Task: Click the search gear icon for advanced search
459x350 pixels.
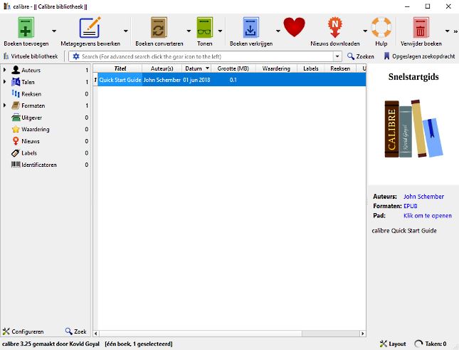Action: point(76,56)
